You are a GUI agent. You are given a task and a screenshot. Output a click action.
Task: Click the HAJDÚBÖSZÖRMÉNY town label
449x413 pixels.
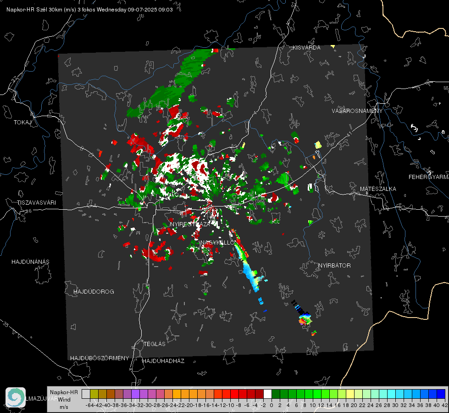[x=100, y=358]
